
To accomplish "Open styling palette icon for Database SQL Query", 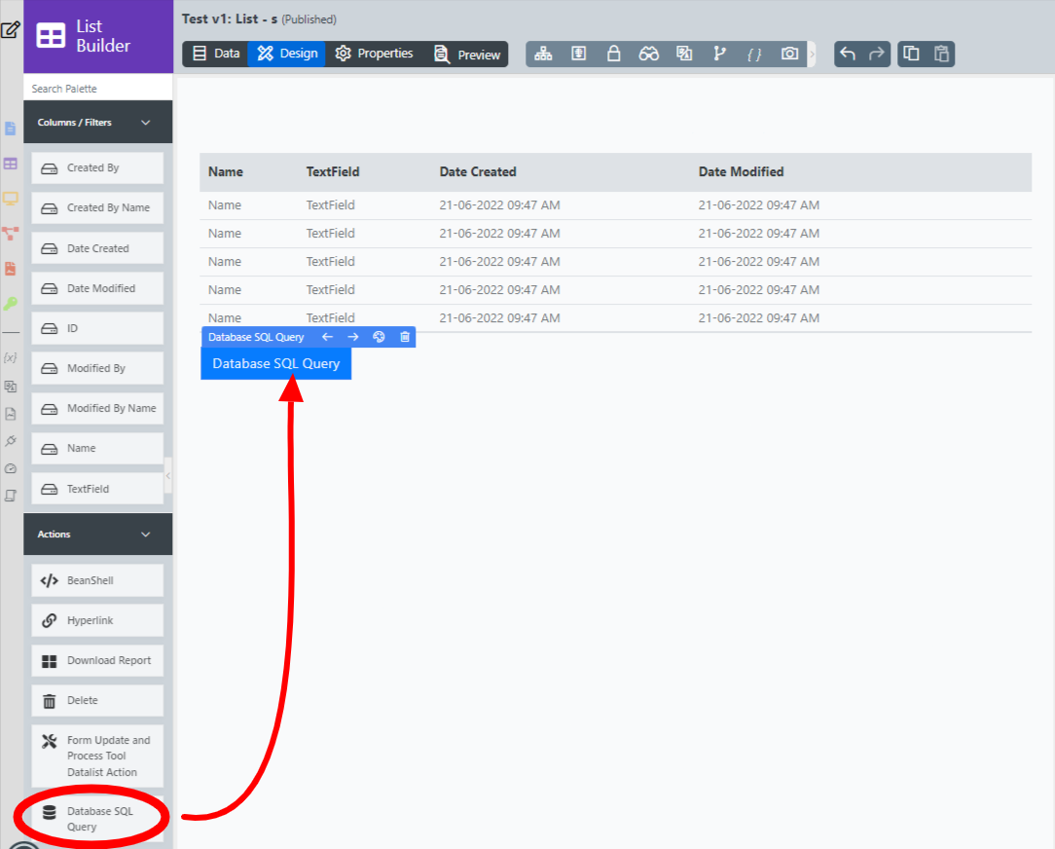I will click(380, 337).
